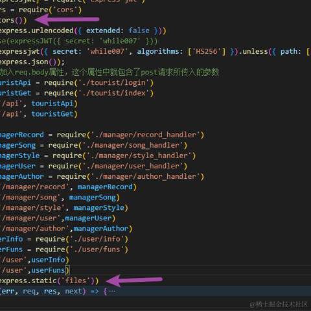Click managerSong in the '/manager/song' route
This screenshot has width=311, height=311.
click(x=93, y=198)
